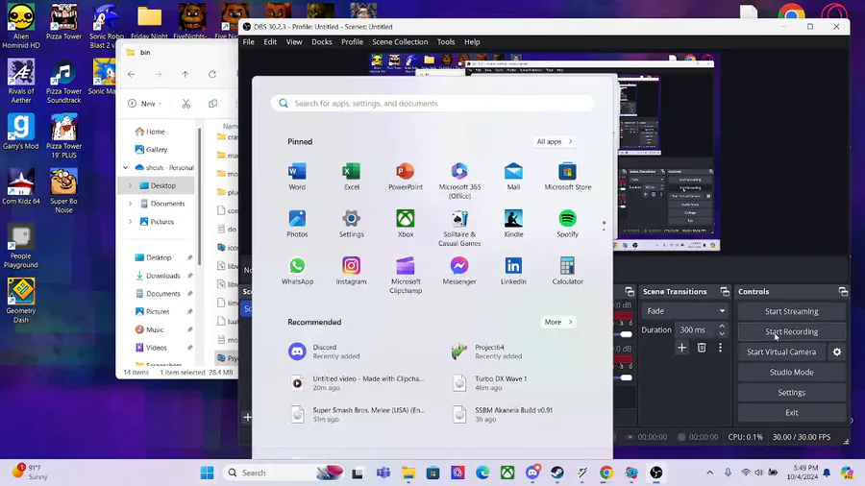This screenshot has width=865, height=486.
Task: Click Start Recording in OBS
Action: [x=792, y=331]
